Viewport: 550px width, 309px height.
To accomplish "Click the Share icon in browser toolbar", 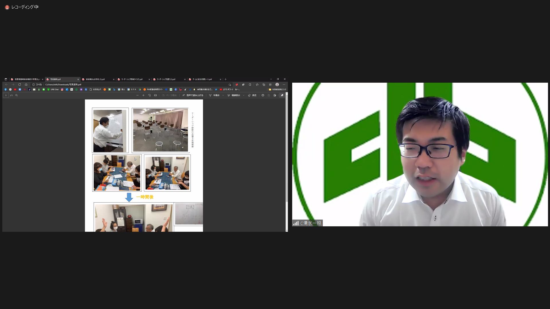I will point(270,84).
